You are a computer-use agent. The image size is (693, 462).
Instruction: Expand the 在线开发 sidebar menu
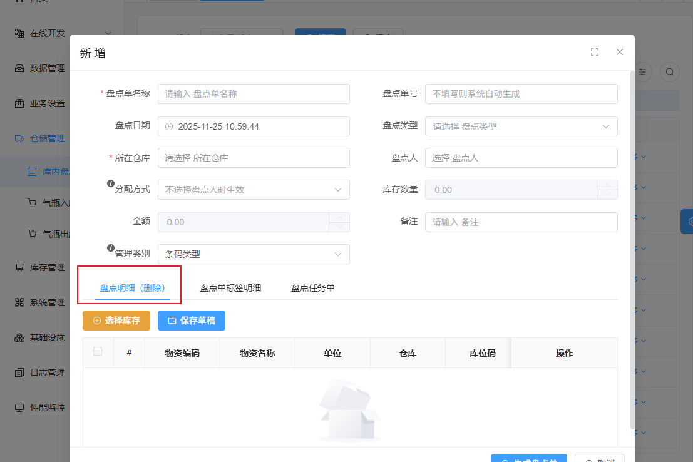coord(63,33)
